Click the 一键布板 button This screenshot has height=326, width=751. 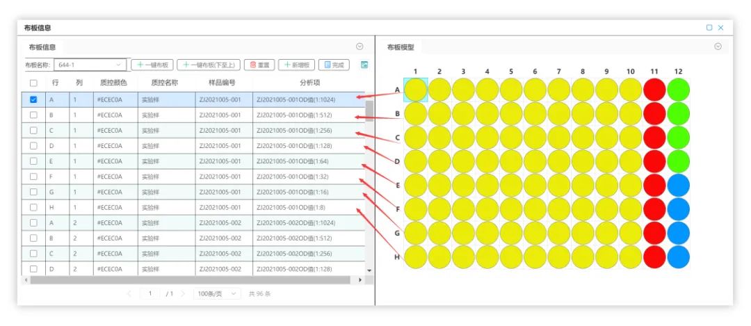coord(152,65)
